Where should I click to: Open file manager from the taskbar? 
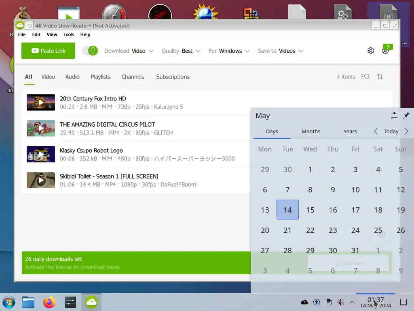pos(28,302)
